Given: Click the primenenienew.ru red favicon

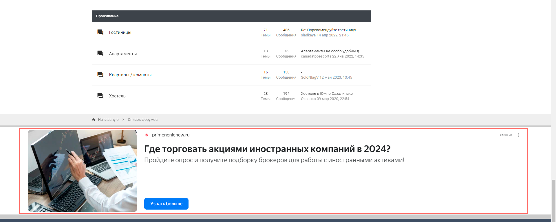Looking at the screenshot, I should click(147, 135).
